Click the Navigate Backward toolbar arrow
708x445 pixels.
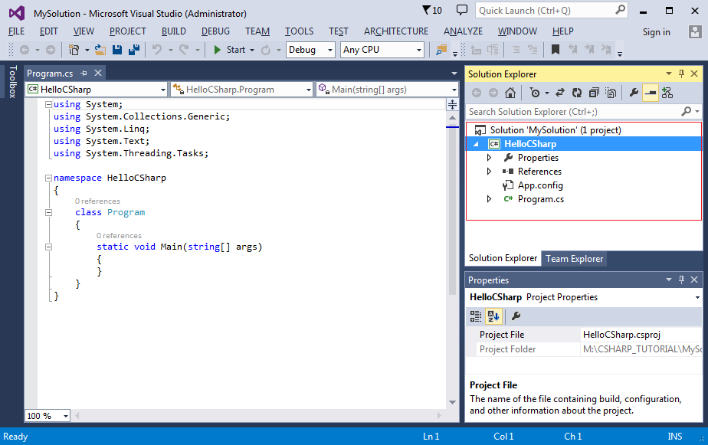[25, 50]
